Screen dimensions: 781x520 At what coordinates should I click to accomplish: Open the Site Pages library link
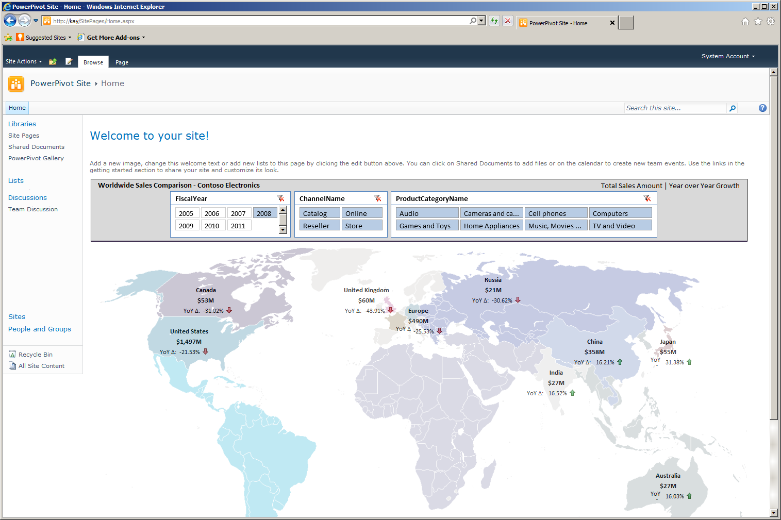coord(24,136)
